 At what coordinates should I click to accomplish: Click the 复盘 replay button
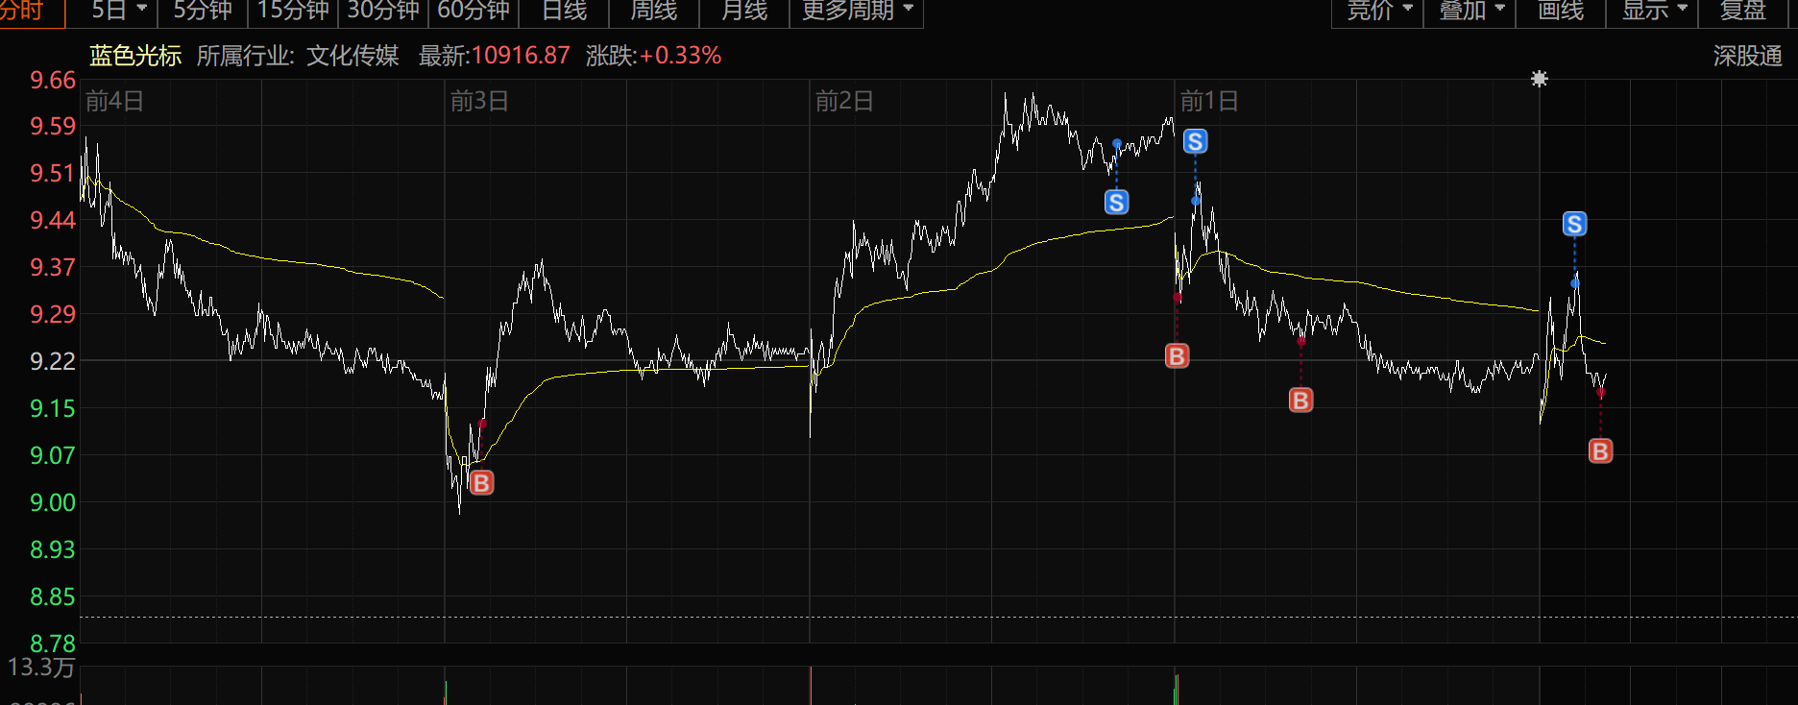pyautogui.click(x=1743, y=11)
